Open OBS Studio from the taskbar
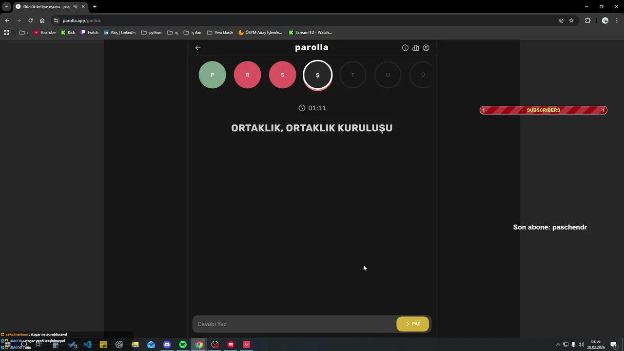This screenshot has width=624, height=351. tap(215, 345)
